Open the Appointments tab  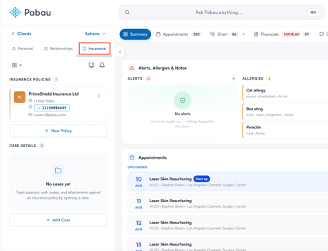(178, 34)
